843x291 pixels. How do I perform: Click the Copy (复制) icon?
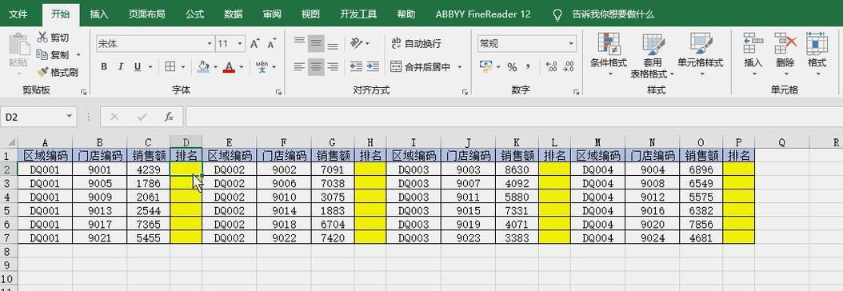tap(42, 55)
